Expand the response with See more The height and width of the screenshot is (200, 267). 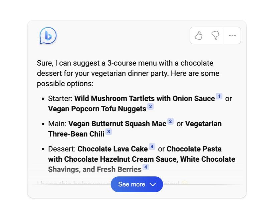137,184
